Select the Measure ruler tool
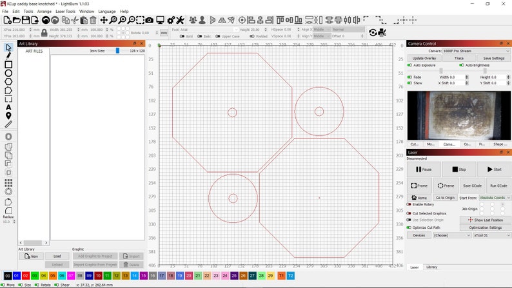The image size is (512, 288). 8,124
